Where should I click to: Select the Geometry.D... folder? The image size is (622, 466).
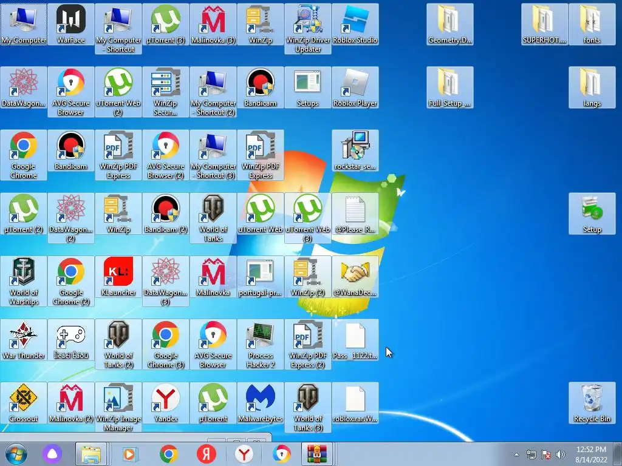pos(450,24)
